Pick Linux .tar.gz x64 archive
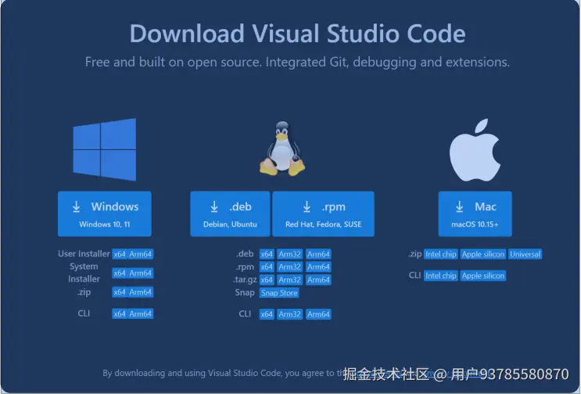Screen dimensions: 581x394 (x=267, y=280)
